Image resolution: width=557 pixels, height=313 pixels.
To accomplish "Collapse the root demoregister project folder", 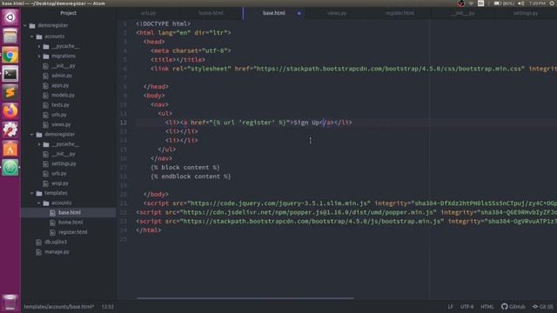I will (25, 25).
